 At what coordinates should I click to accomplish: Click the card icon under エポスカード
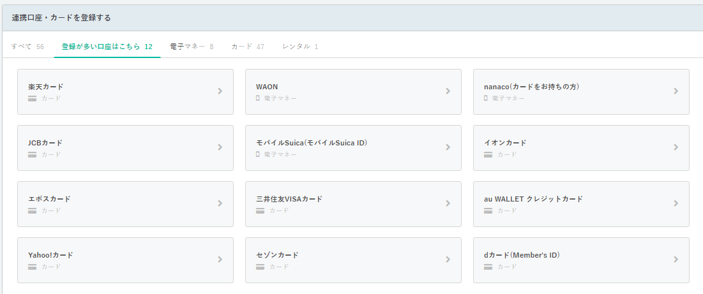point(33,210)
